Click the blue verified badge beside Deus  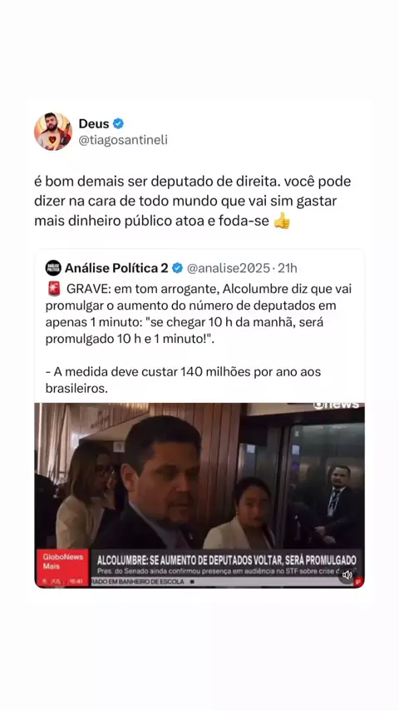coord(118,123)
